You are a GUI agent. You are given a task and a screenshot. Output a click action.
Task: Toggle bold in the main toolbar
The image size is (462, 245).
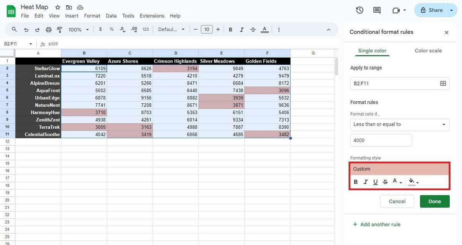pos(231,30)
